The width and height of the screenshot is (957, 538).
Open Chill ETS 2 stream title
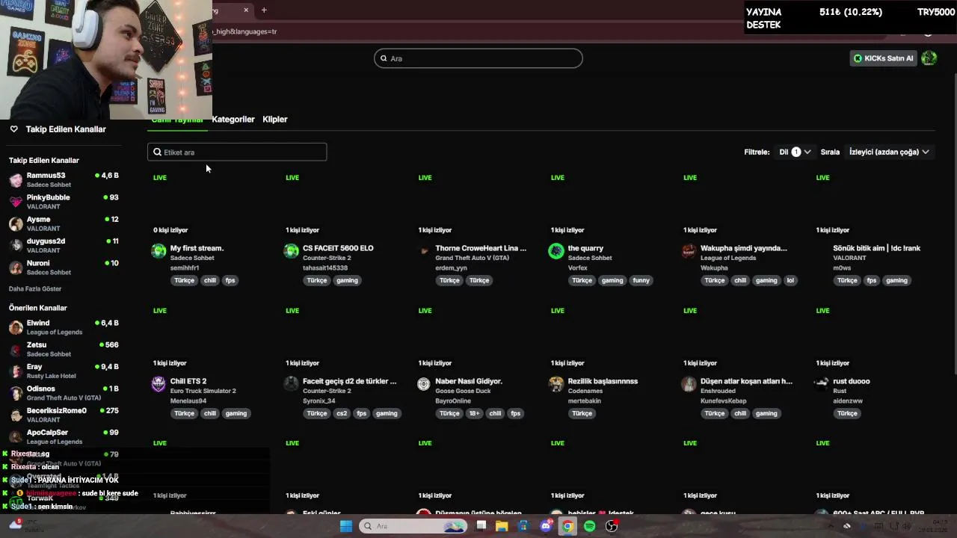point(188,381)
